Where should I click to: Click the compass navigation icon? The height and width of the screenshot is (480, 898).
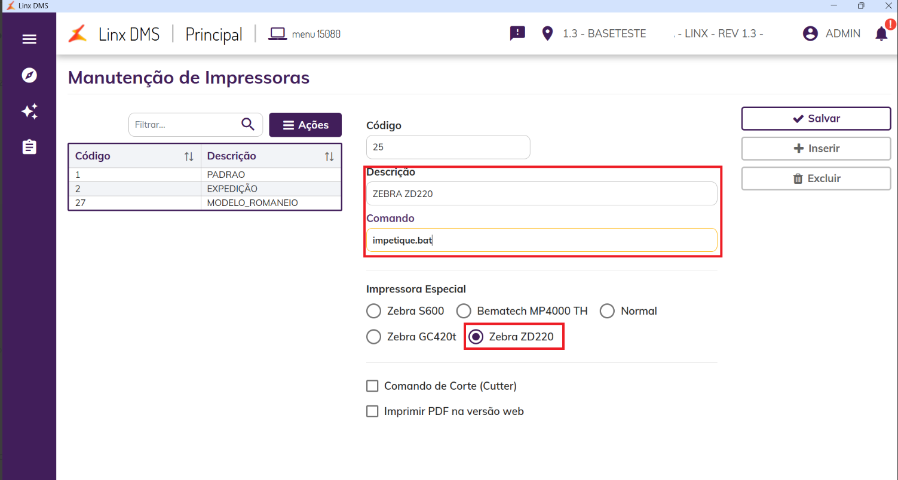[29, 75]
